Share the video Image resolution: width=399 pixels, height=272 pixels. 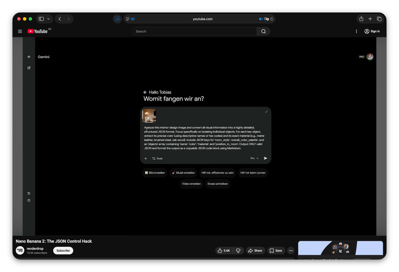click(x=255, y=251)
